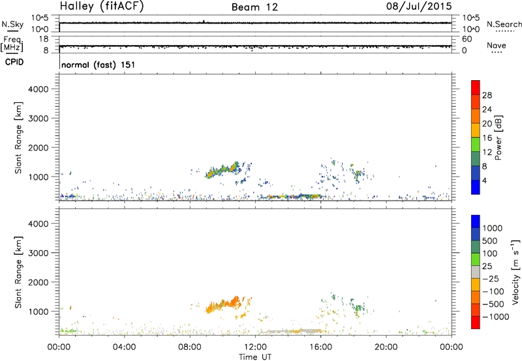The image size is (522, 361).
Task: Click the 'Freq. [MHz]' axis label
Action: [12, 44]
